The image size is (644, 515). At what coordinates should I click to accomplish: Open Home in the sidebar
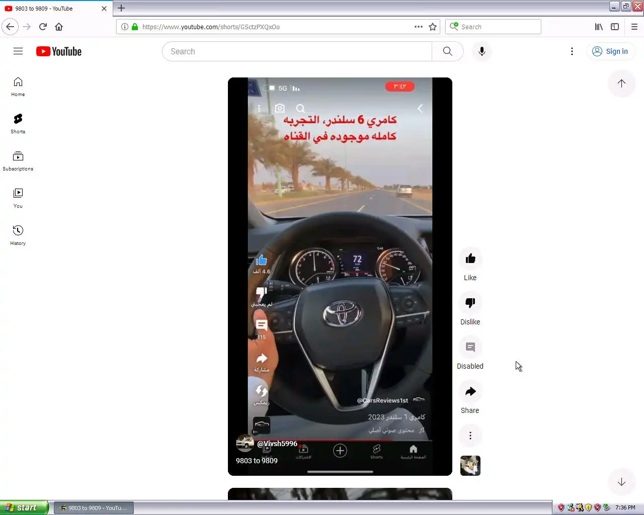pyautogui.click(x=18, y=87)
